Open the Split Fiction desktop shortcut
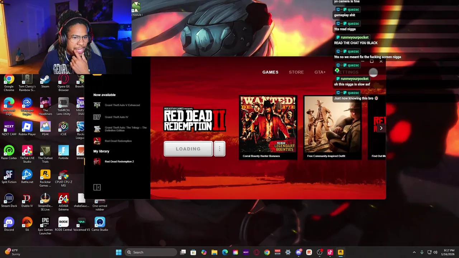The height and width of the screenshot is (258, 459). [x=9, y=177]
